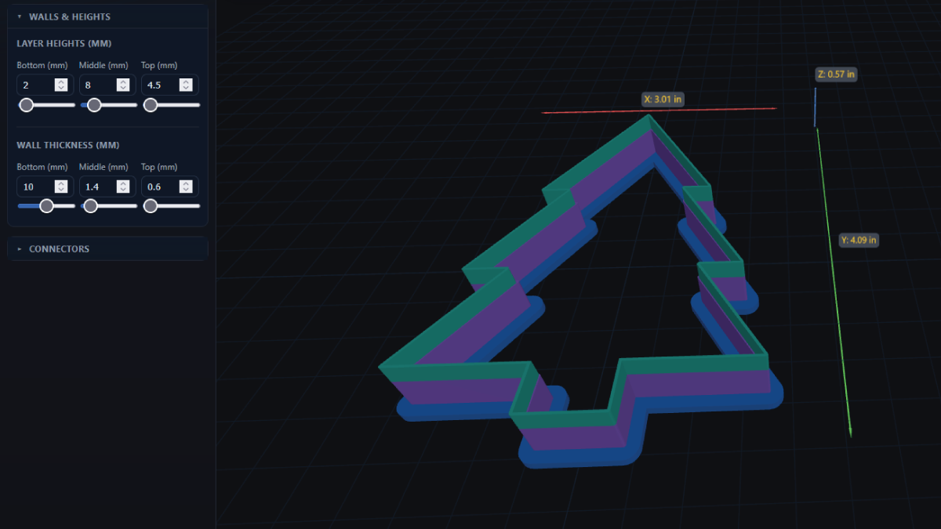Click the Wall Thickness Middle stepper arrows
Screen dimensions: 941x529
tap(123, 187)
